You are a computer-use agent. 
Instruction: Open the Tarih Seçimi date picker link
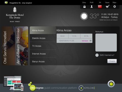coord(85,41)
